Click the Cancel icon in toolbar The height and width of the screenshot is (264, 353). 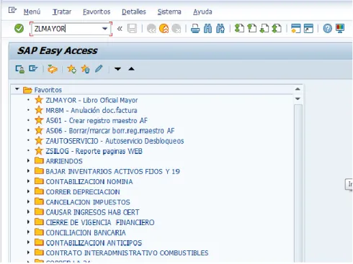(176, 29)
